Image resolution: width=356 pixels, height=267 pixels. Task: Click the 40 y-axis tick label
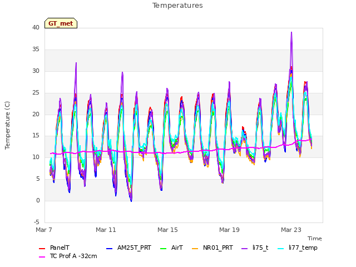pyautogui.click(x=36, y=27)
